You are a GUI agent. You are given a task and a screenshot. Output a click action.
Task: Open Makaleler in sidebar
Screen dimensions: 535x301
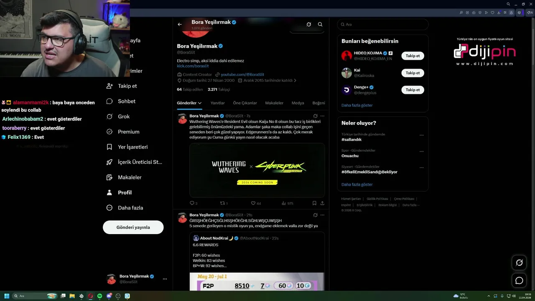click(x=124, y=177)
